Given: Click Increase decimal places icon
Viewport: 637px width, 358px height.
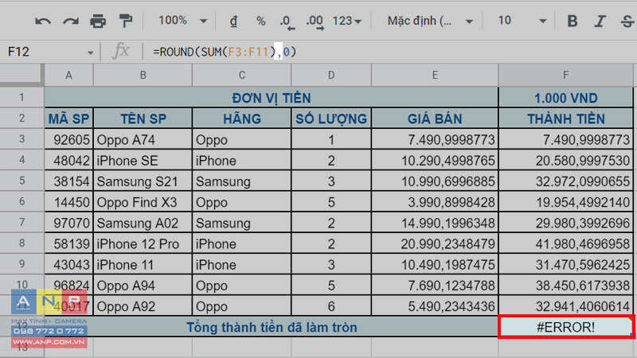Looking at the screenshot, I should point(315,22).
